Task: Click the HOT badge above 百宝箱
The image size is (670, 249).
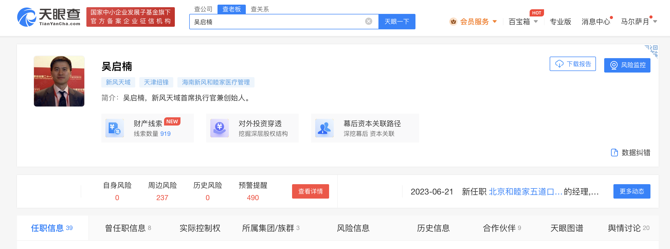Action: click(x=536, y=13)
